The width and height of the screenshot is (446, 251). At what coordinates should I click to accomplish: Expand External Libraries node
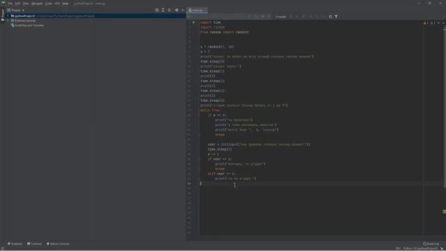(8, 20)
